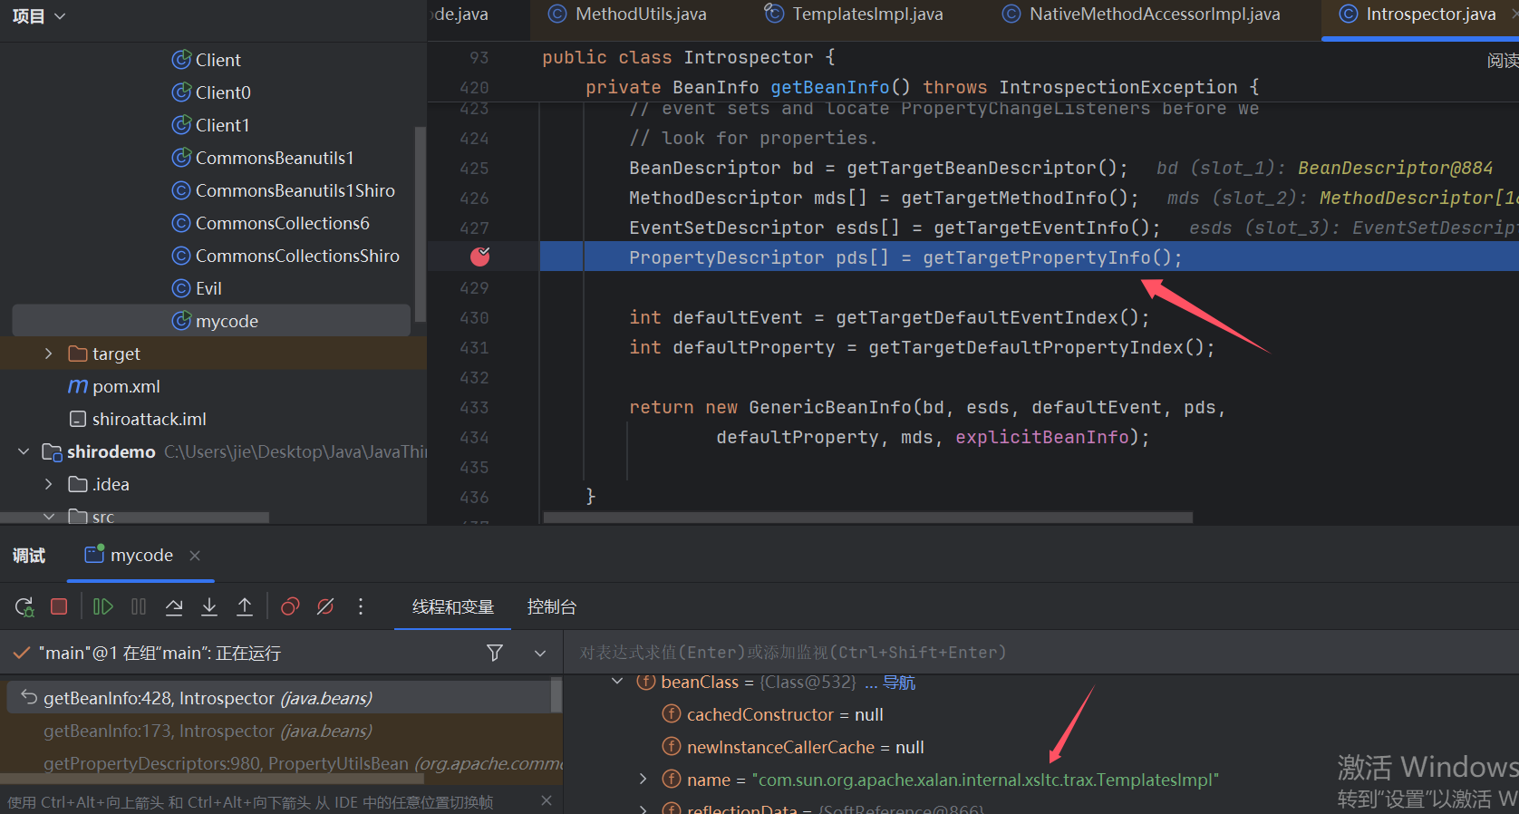Open the MethodUtils.java editor tab
The height and width of the screenshot is (814, 1519).
(628, 14)
